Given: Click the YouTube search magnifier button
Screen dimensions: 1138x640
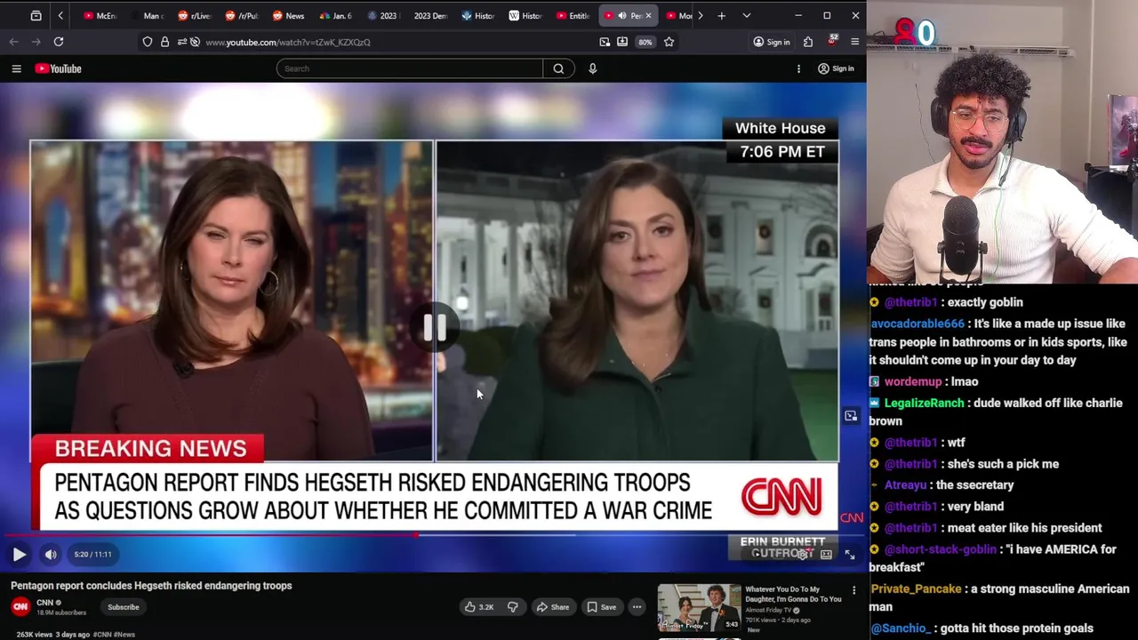Looking at the screenshot, I should coord(558,68).
